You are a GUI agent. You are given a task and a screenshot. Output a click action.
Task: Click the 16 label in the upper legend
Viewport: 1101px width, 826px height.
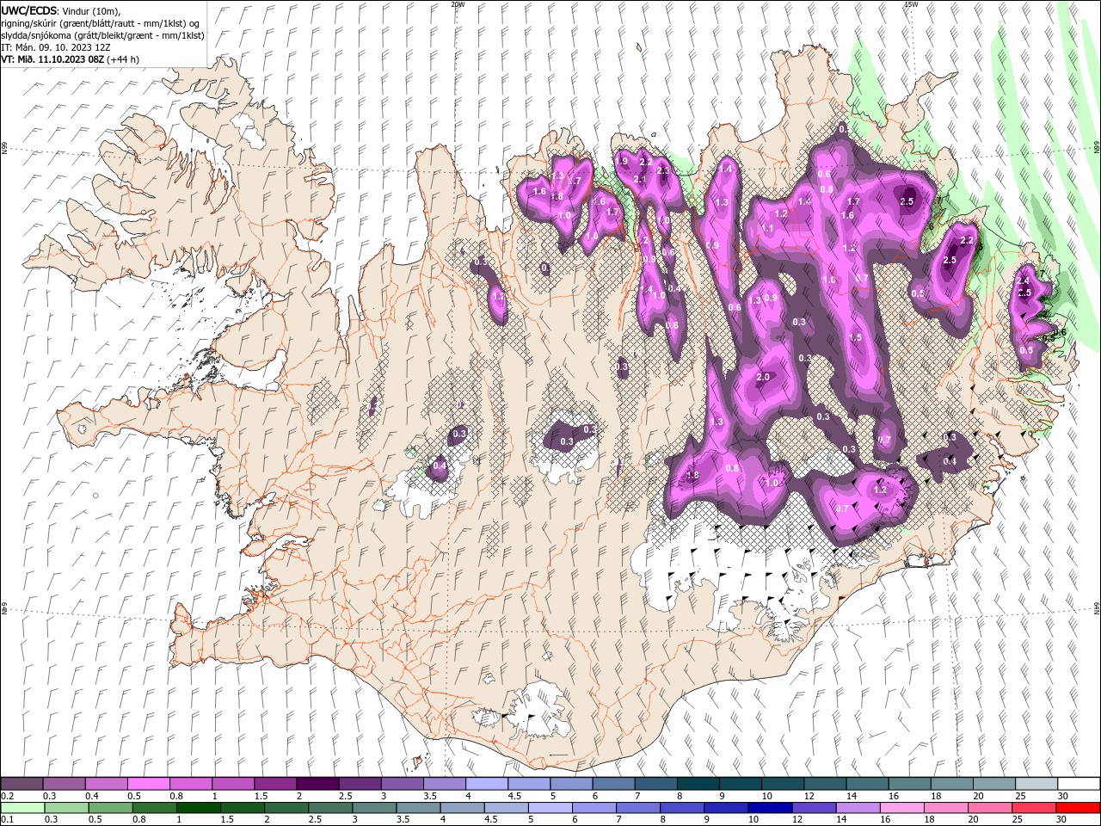(x=894, y=796)
